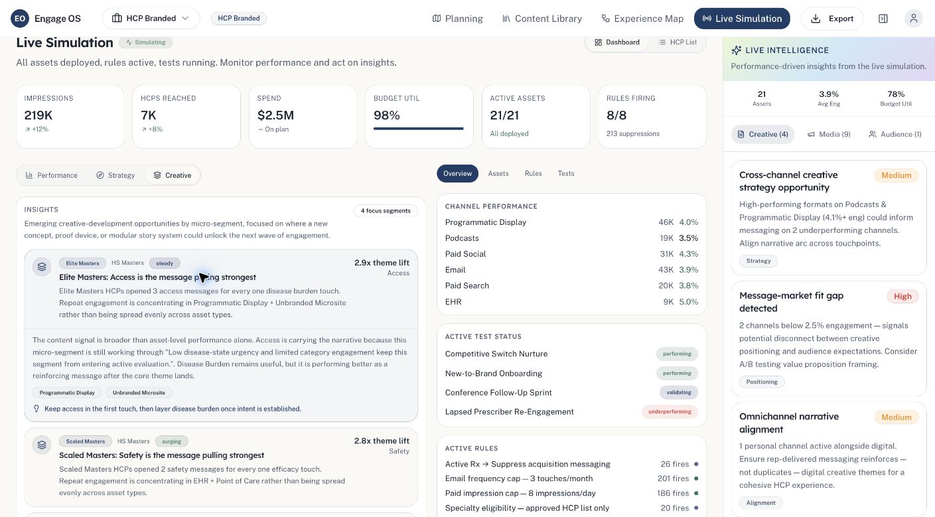Switch to the Assets tab
Viewport: 935px width, 517px height.
point(498,173)
